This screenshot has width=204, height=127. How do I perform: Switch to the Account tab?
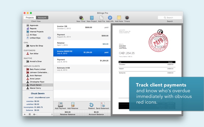pos(42,18)
